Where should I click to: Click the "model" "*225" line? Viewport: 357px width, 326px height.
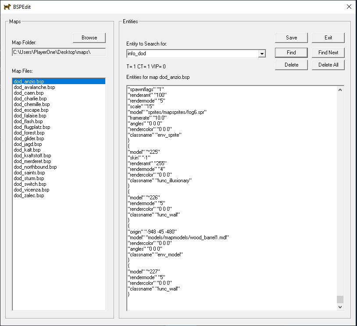coord(144,152)
